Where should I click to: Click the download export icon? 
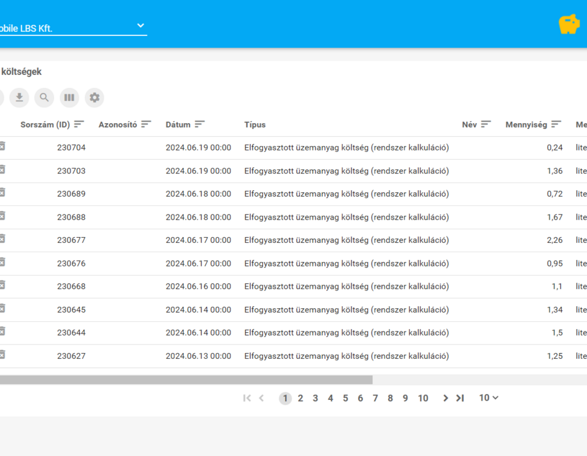[x=19, y=98]
